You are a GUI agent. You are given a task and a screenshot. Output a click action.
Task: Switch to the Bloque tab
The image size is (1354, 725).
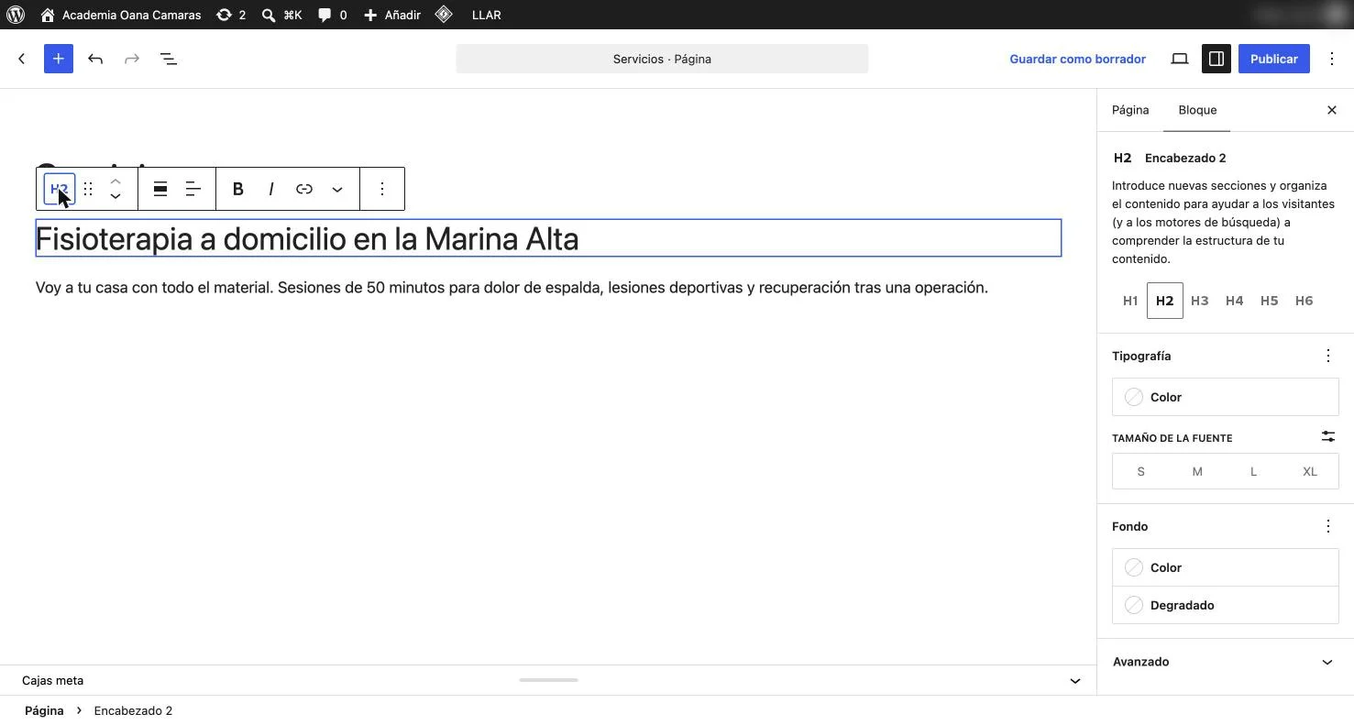(1197, 110)
